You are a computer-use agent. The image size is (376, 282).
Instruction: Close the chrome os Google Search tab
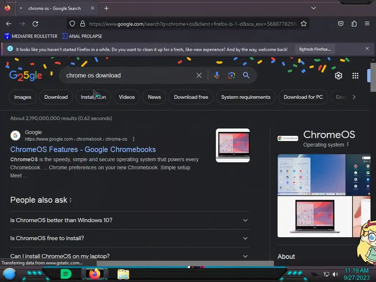(93, 8)
